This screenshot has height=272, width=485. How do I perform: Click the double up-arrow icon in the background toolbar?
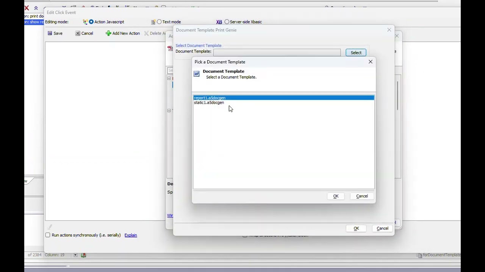coord(36,8)
